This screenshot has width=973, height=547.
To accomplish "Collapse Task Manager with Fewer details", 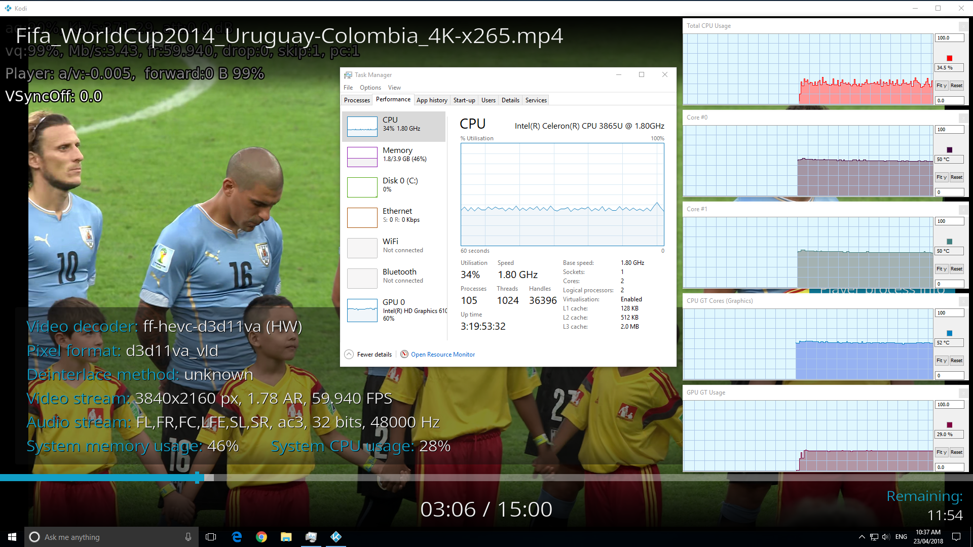I will [x=368, y=355].
